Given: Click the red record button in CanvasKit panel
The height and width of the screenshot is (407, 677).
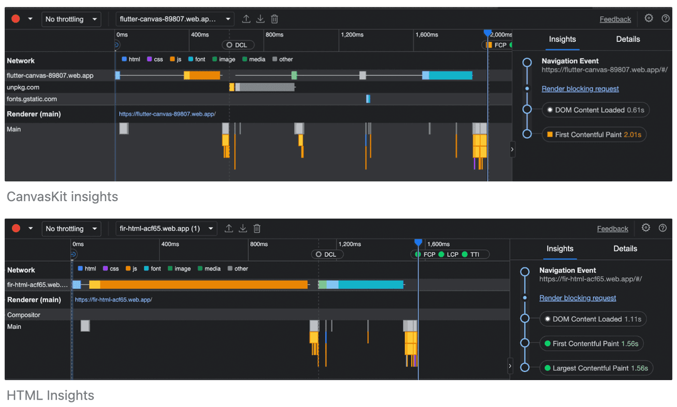Looking at the screenshot, I should click(16, 19).
